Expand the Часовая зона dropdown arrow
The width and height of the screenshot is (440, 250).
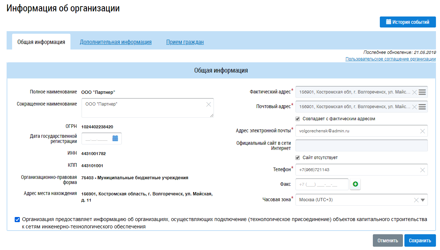[x=422, y=200]
